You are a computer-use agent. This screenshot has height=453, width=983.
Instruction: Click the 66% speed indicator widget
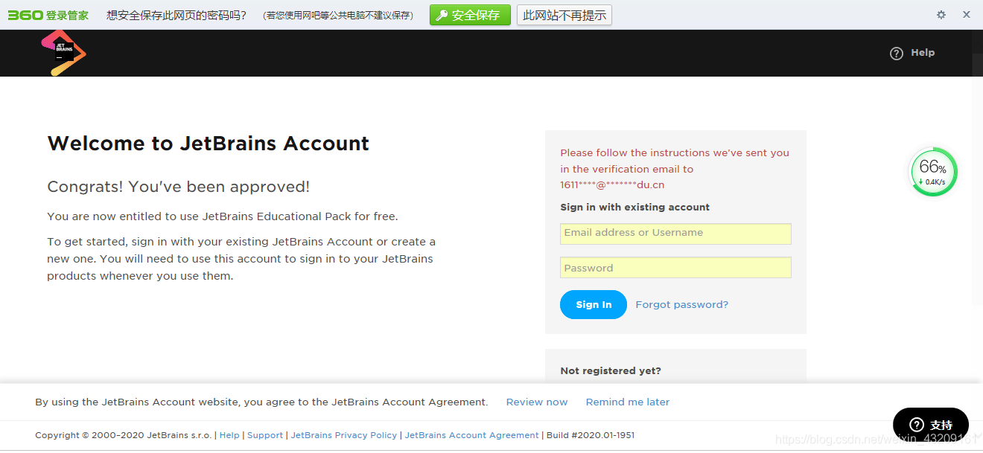pos(933,172)
